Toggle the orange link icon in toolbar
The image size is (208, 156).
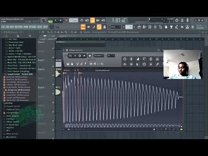(99, 27)
